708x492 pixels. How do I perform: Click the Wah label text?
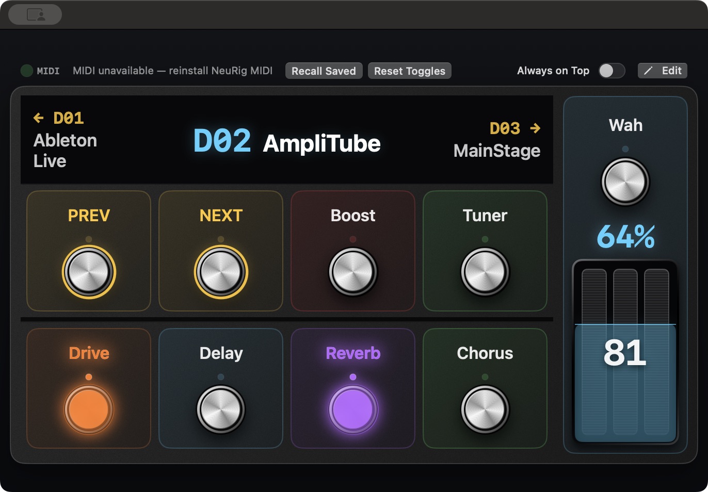[625, 125]
